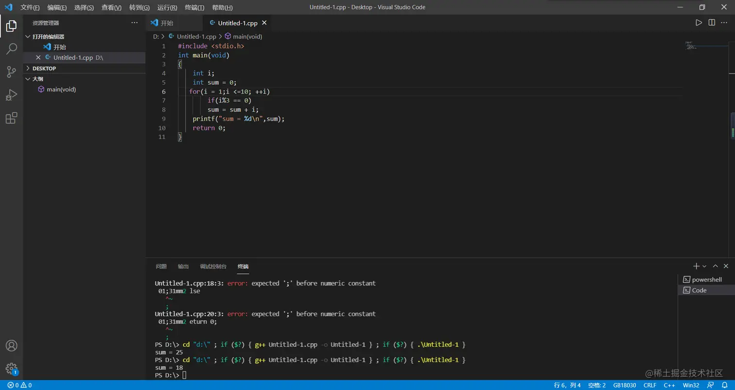
Task: Switch to the 终端 Terminal panel tab
Action: pos(243,266)
